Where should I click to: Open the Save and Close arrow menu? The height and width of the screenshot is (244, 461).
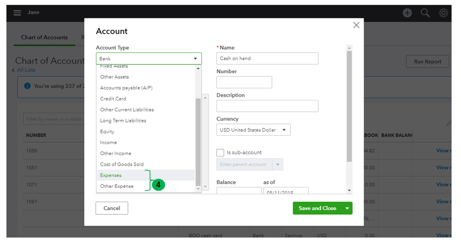[x=347, y=208]
